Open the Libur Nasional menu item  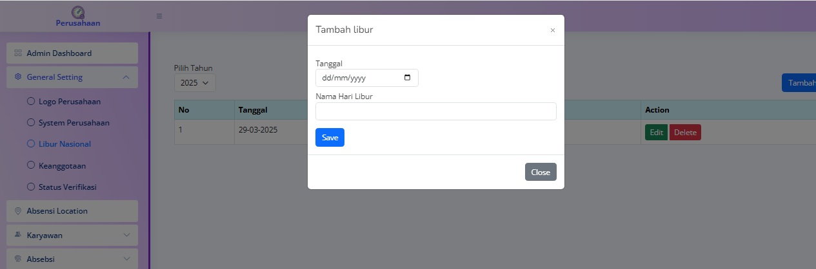click(65, 144)
